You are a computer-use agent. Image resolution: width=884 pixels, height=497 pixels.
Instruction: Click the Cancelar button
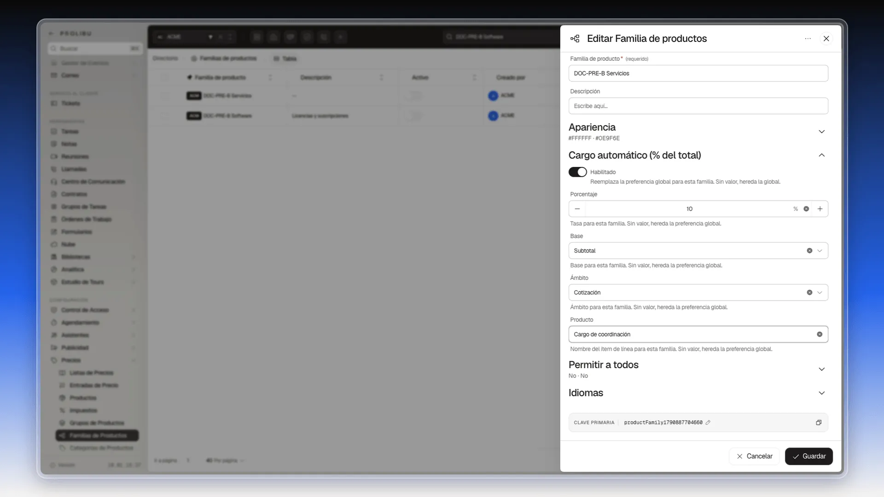[754, 457]
